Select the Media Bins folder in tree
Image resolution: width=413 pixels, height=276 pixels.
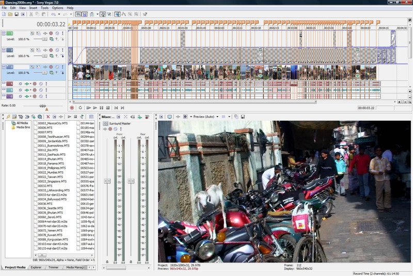click(x=23, y=127)
